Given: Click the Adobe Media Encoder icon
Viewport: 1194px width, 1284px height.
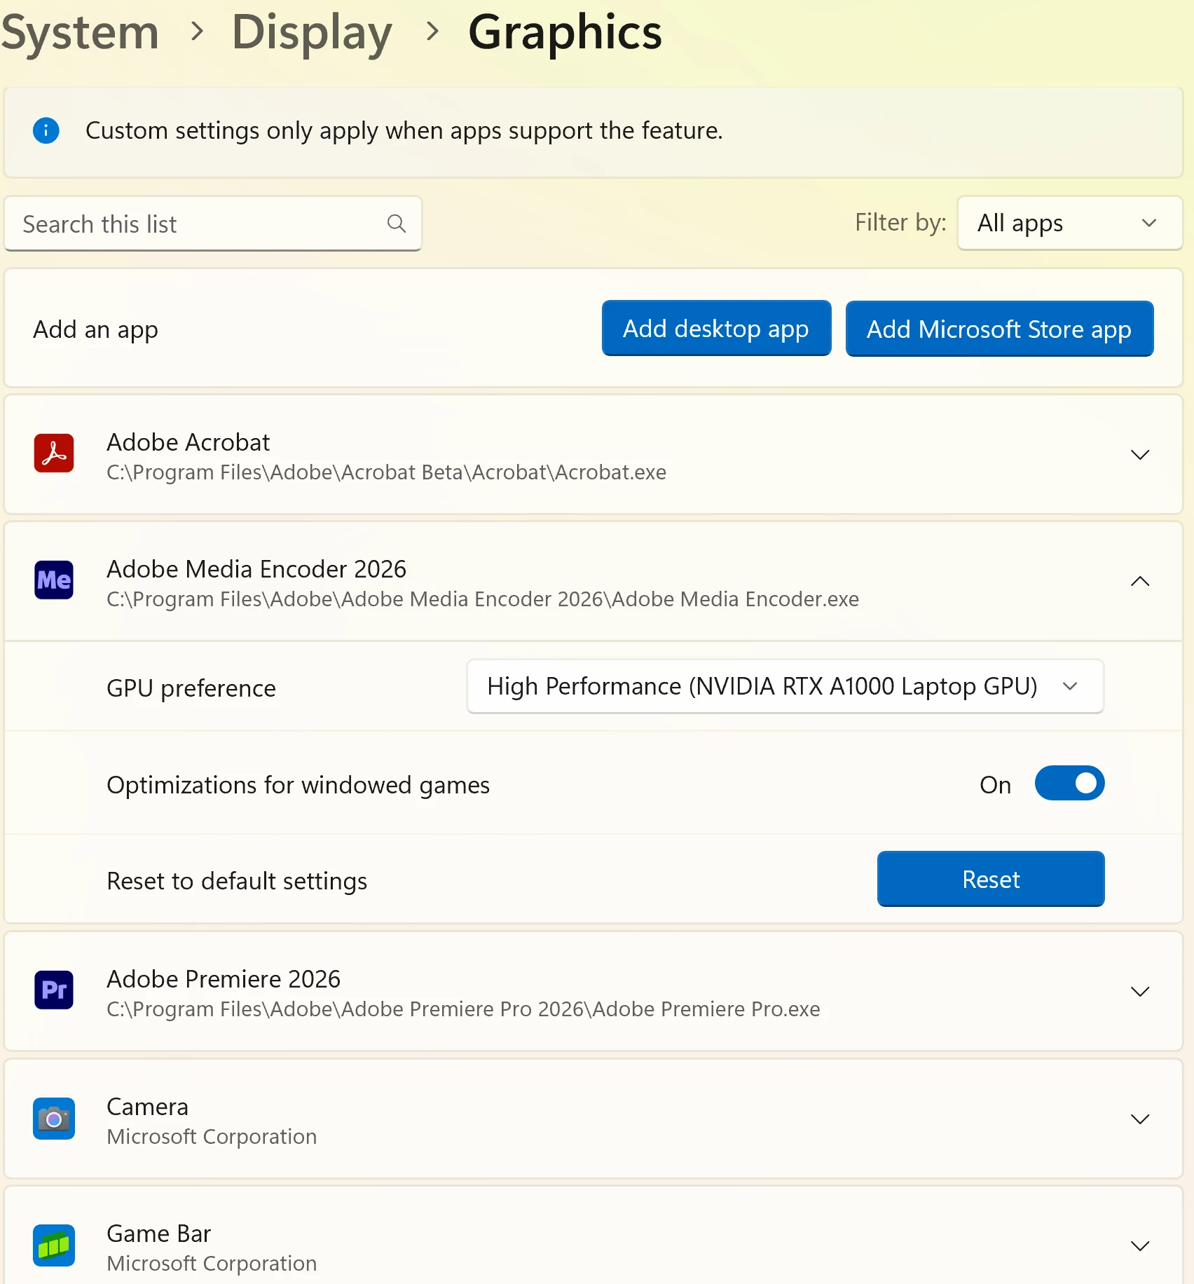Looking at the screenshot, I should tap(54, 580).
